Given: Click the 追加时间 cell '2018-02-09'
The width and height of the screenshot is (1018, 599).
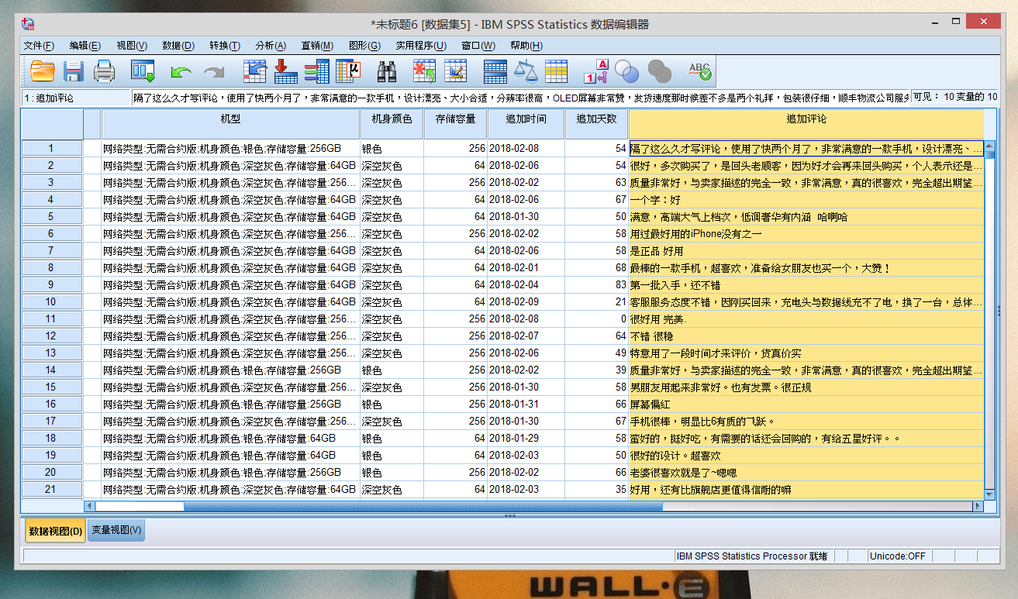Looking at the screenshot, I should pos(526,301).
